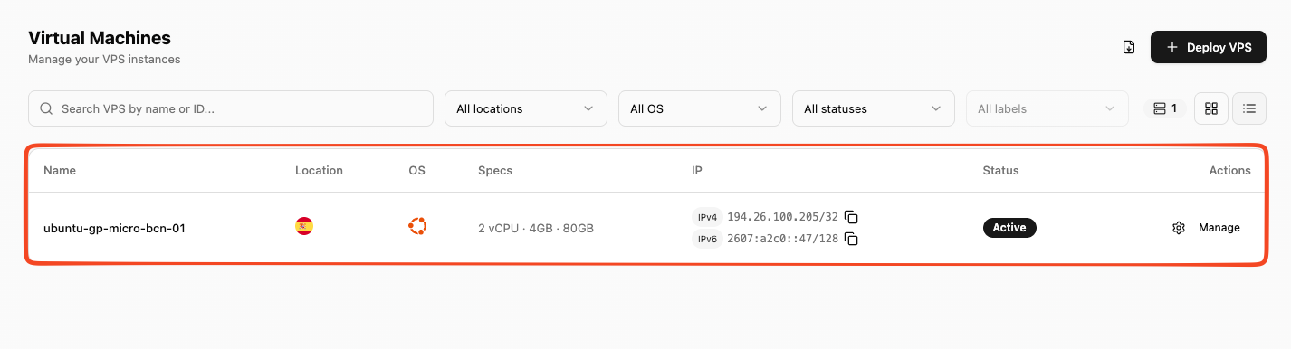Click the Actions column header
Screen dimensions: 1291x349
(x=1229, y=170)
